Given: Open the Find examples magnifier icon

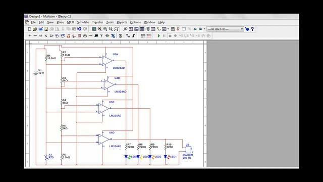Looking at the screenshot, I should tap(125, 29).
